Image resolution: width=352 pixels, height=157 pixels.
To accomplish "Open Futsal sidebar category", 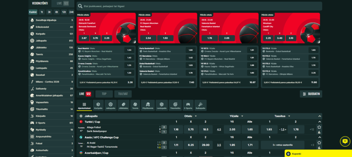I will tap(52, 144).
